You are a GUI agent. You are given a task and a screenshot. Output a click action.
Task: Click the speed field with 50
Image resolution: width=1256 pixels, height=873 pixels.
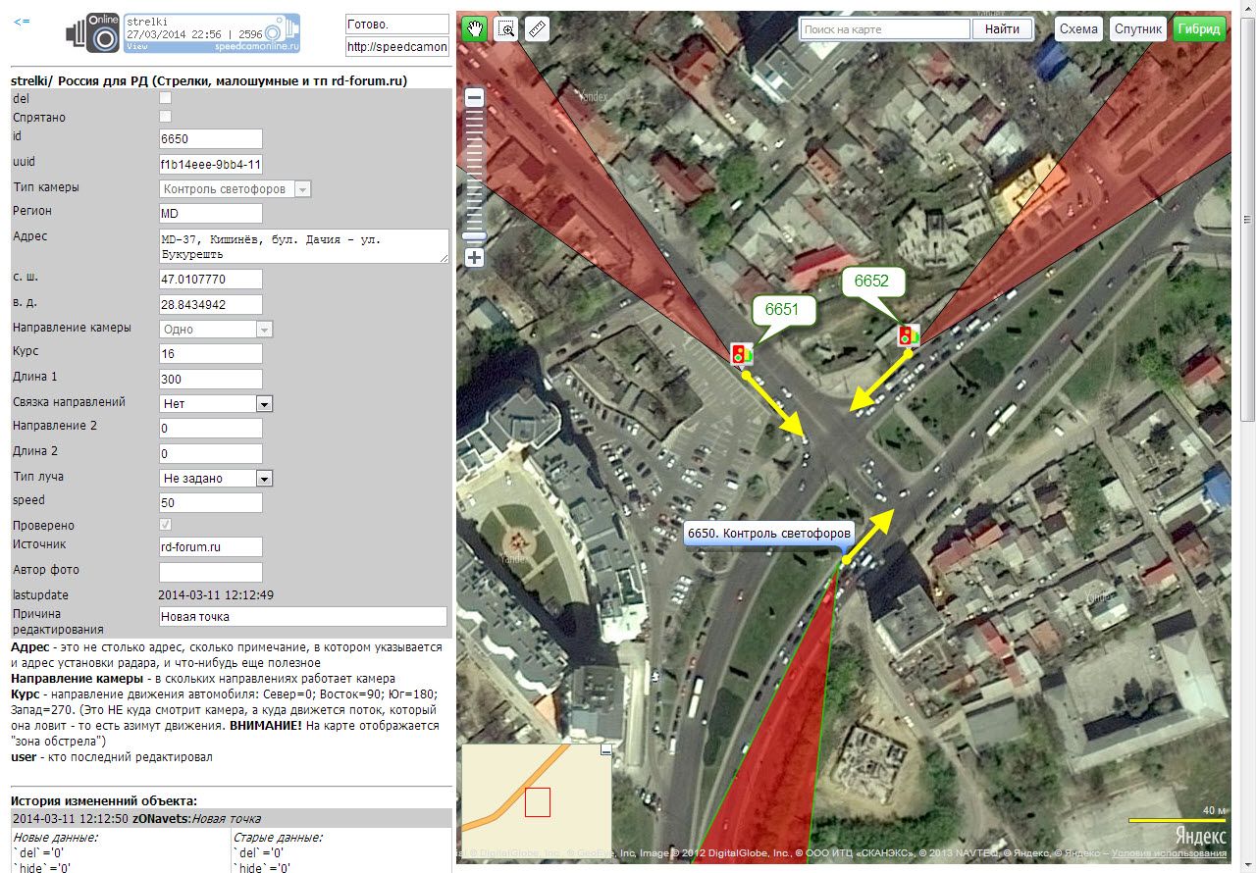pos(211,502)
